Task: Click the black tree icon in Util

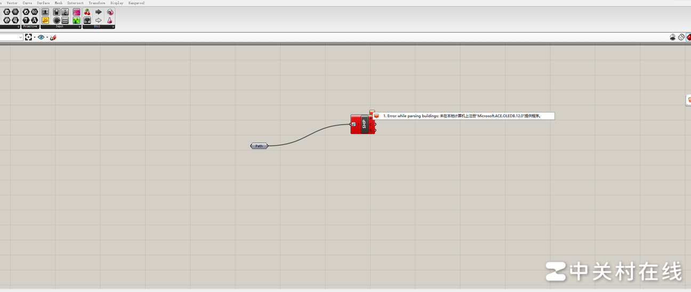Action: (87, 20)
